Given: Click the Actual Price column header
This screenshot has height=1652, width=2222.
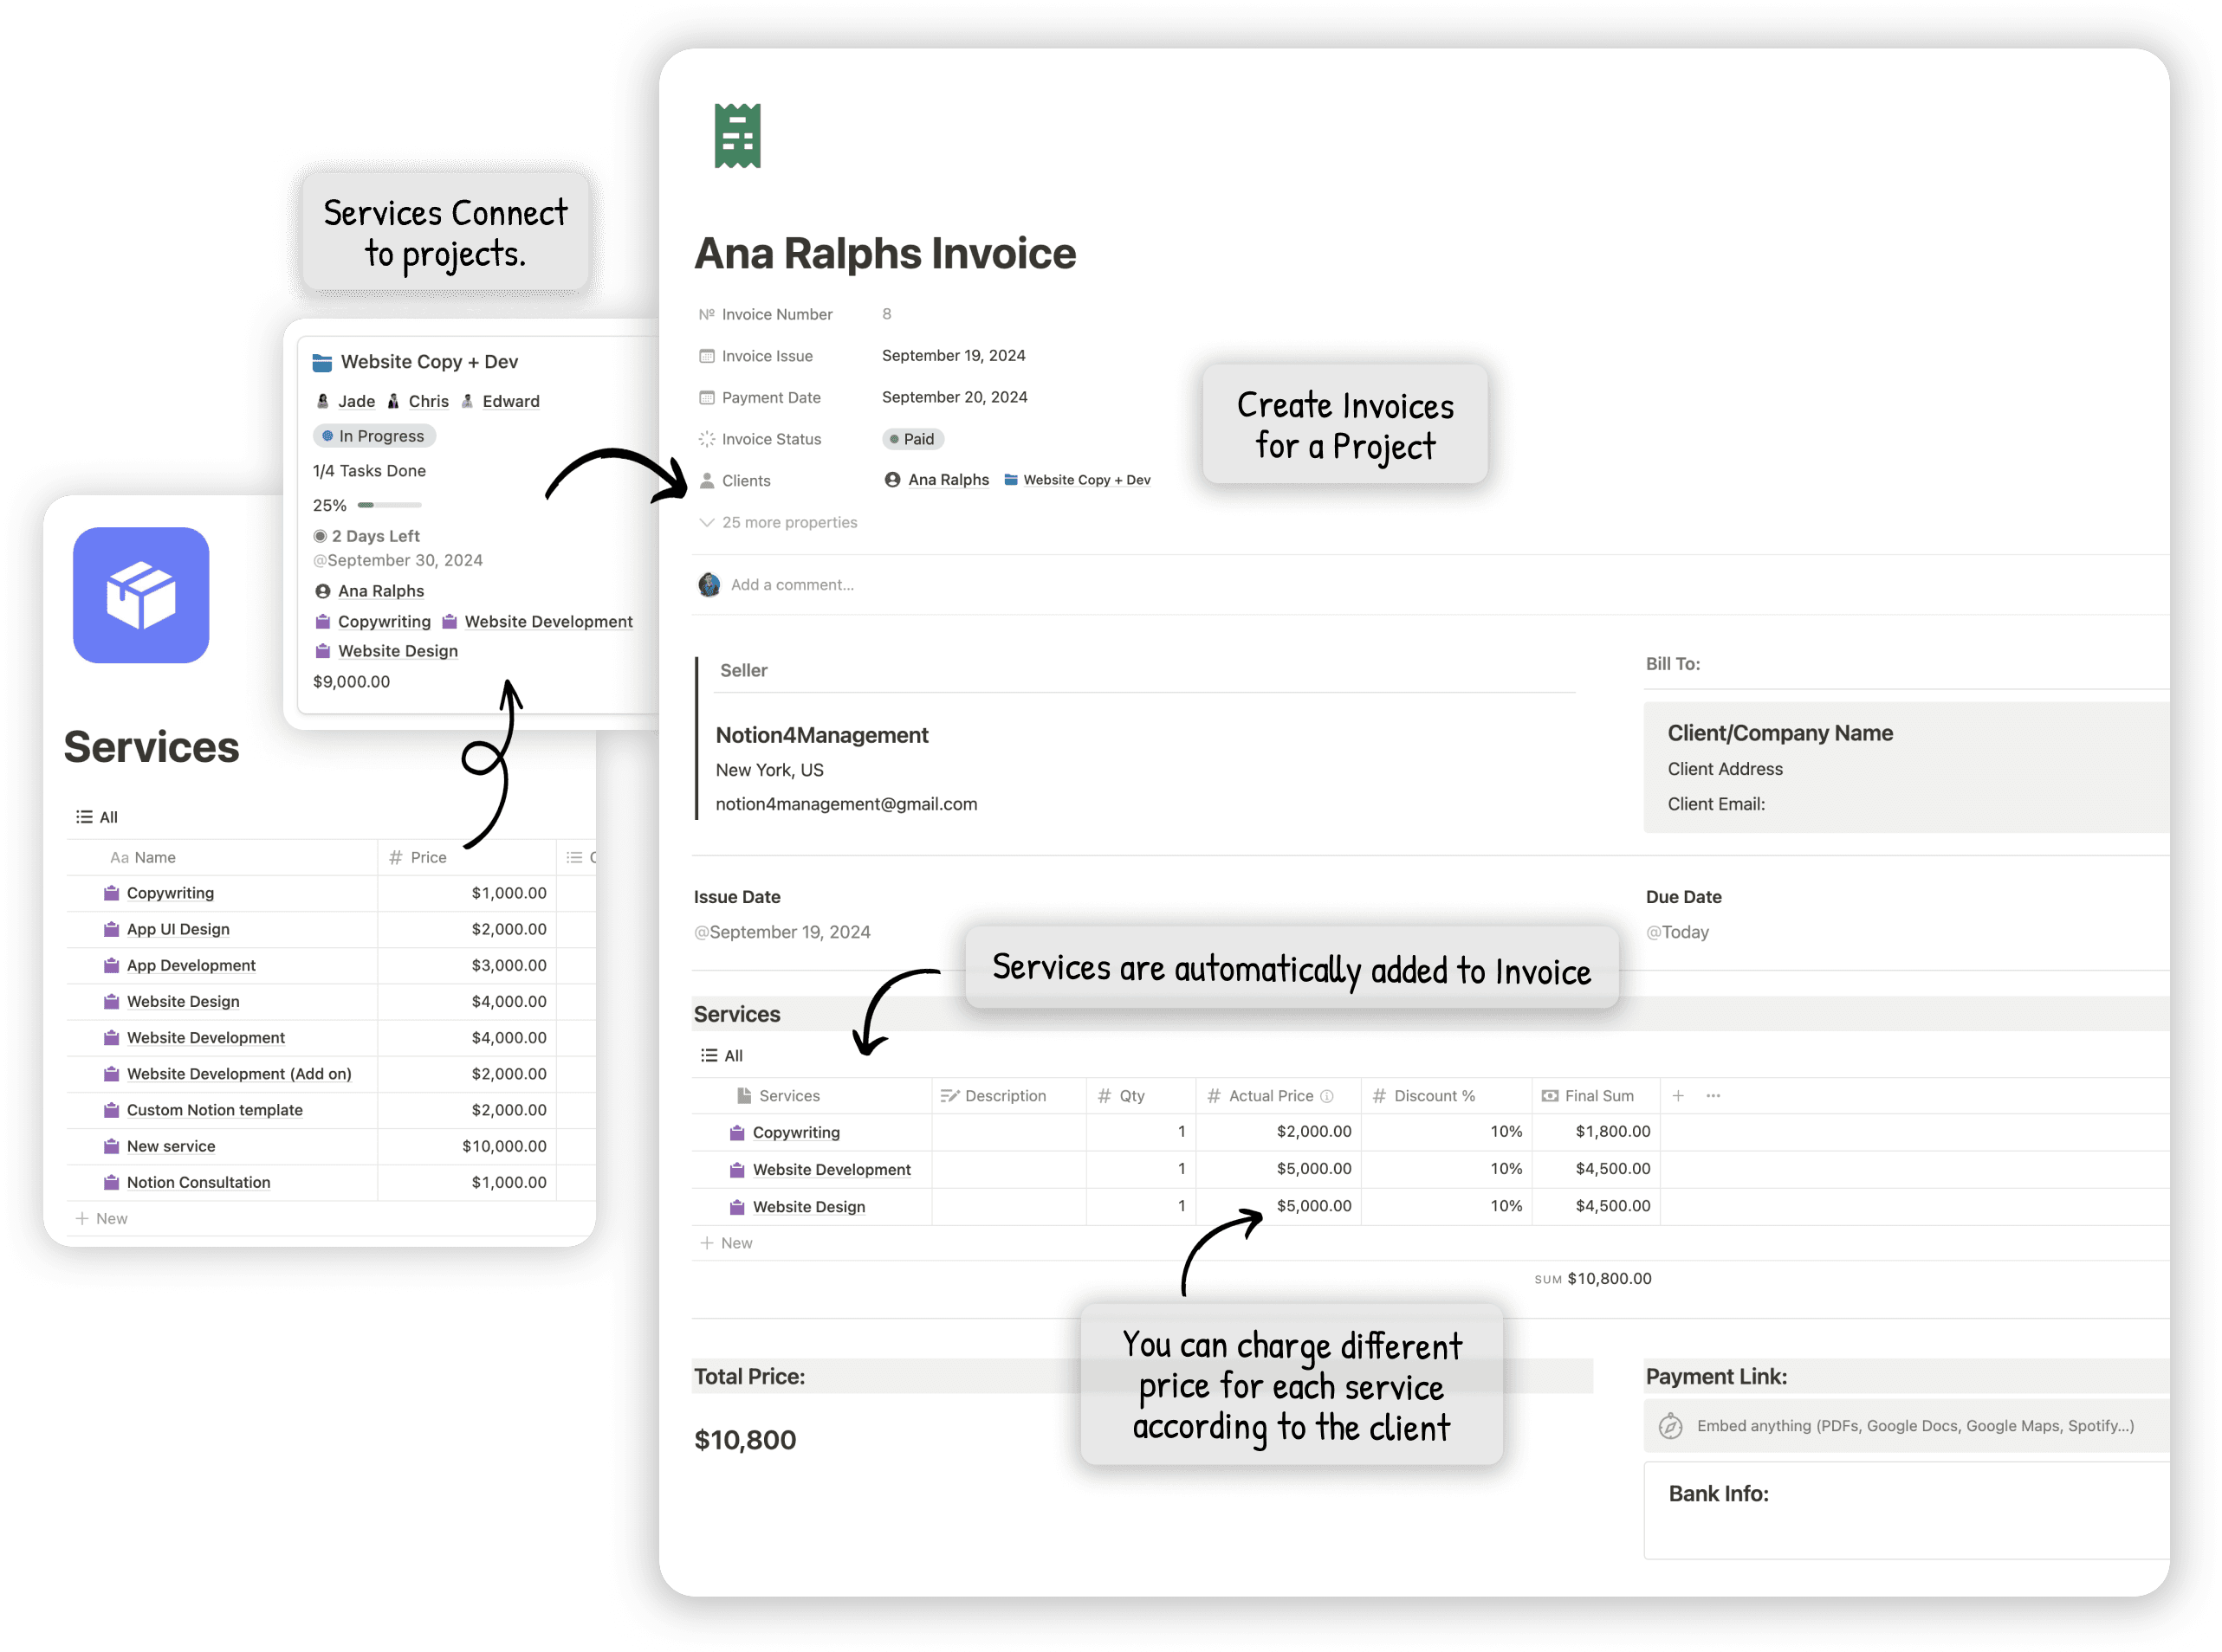Looking at the screenshot, I should pos(1279,1096).
